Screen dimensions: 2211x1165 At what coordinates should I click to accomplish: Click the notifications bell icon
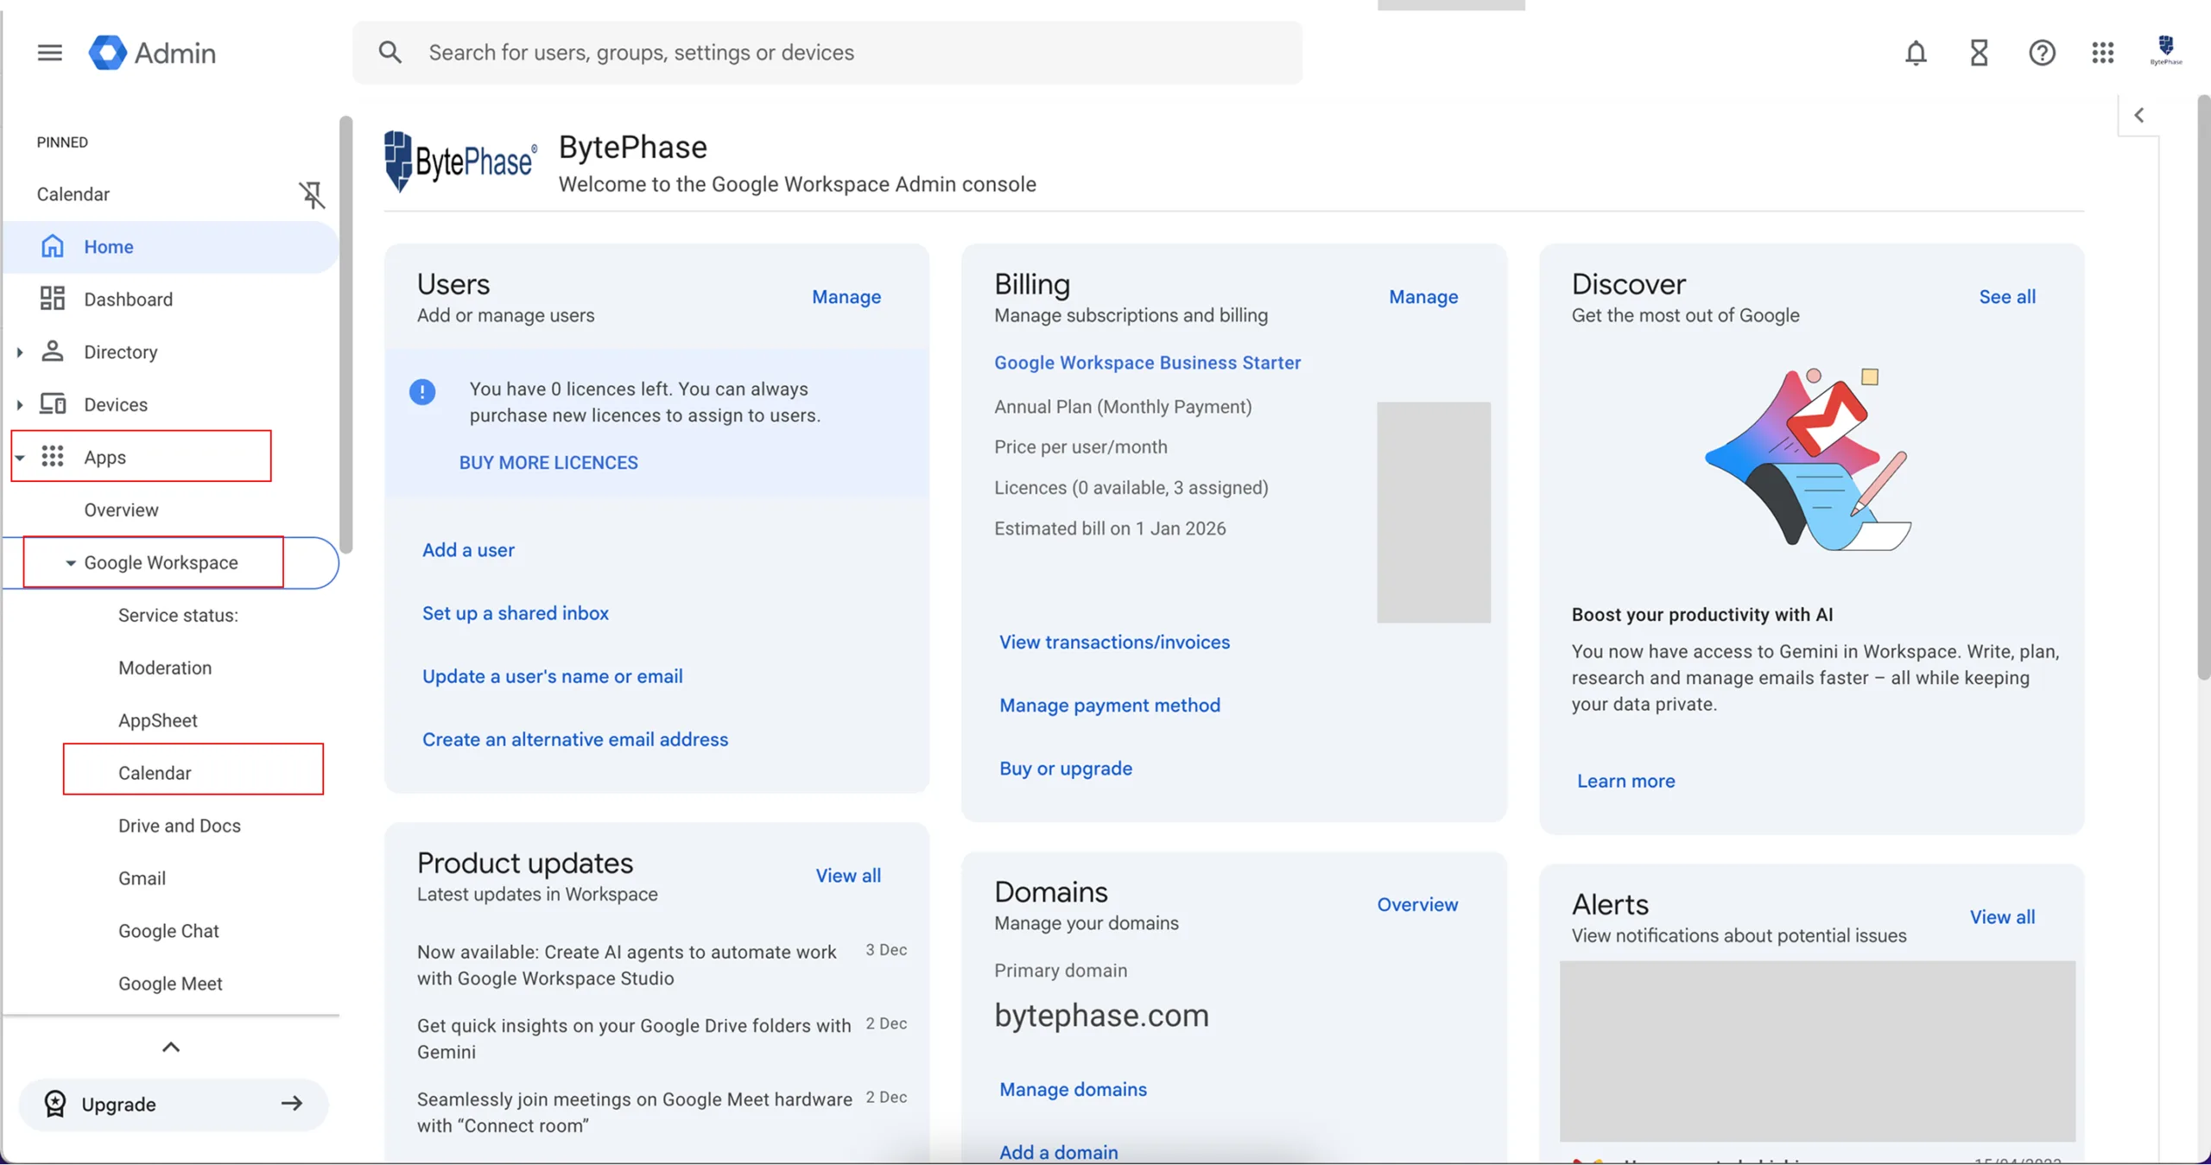tap(1916, 53)
